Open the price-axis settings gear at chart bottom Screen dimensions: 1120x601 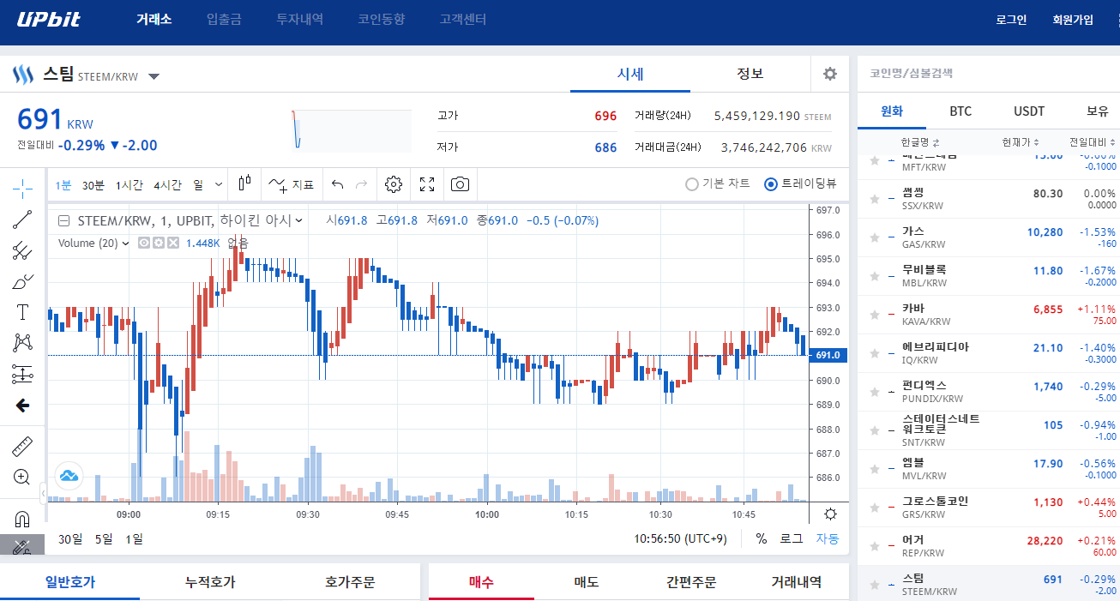pos(829,514)
